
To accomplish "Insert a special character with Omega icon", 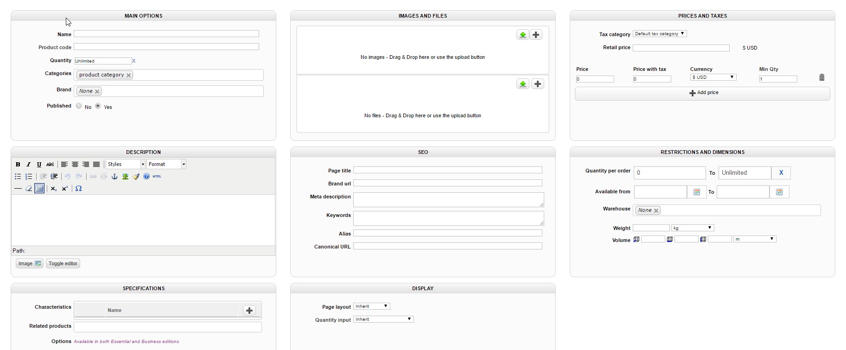I will tap(78, 188).
